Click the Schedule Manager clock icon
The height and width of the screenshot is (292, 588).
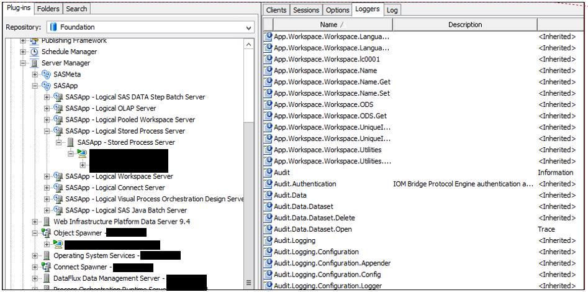[35, 52]
